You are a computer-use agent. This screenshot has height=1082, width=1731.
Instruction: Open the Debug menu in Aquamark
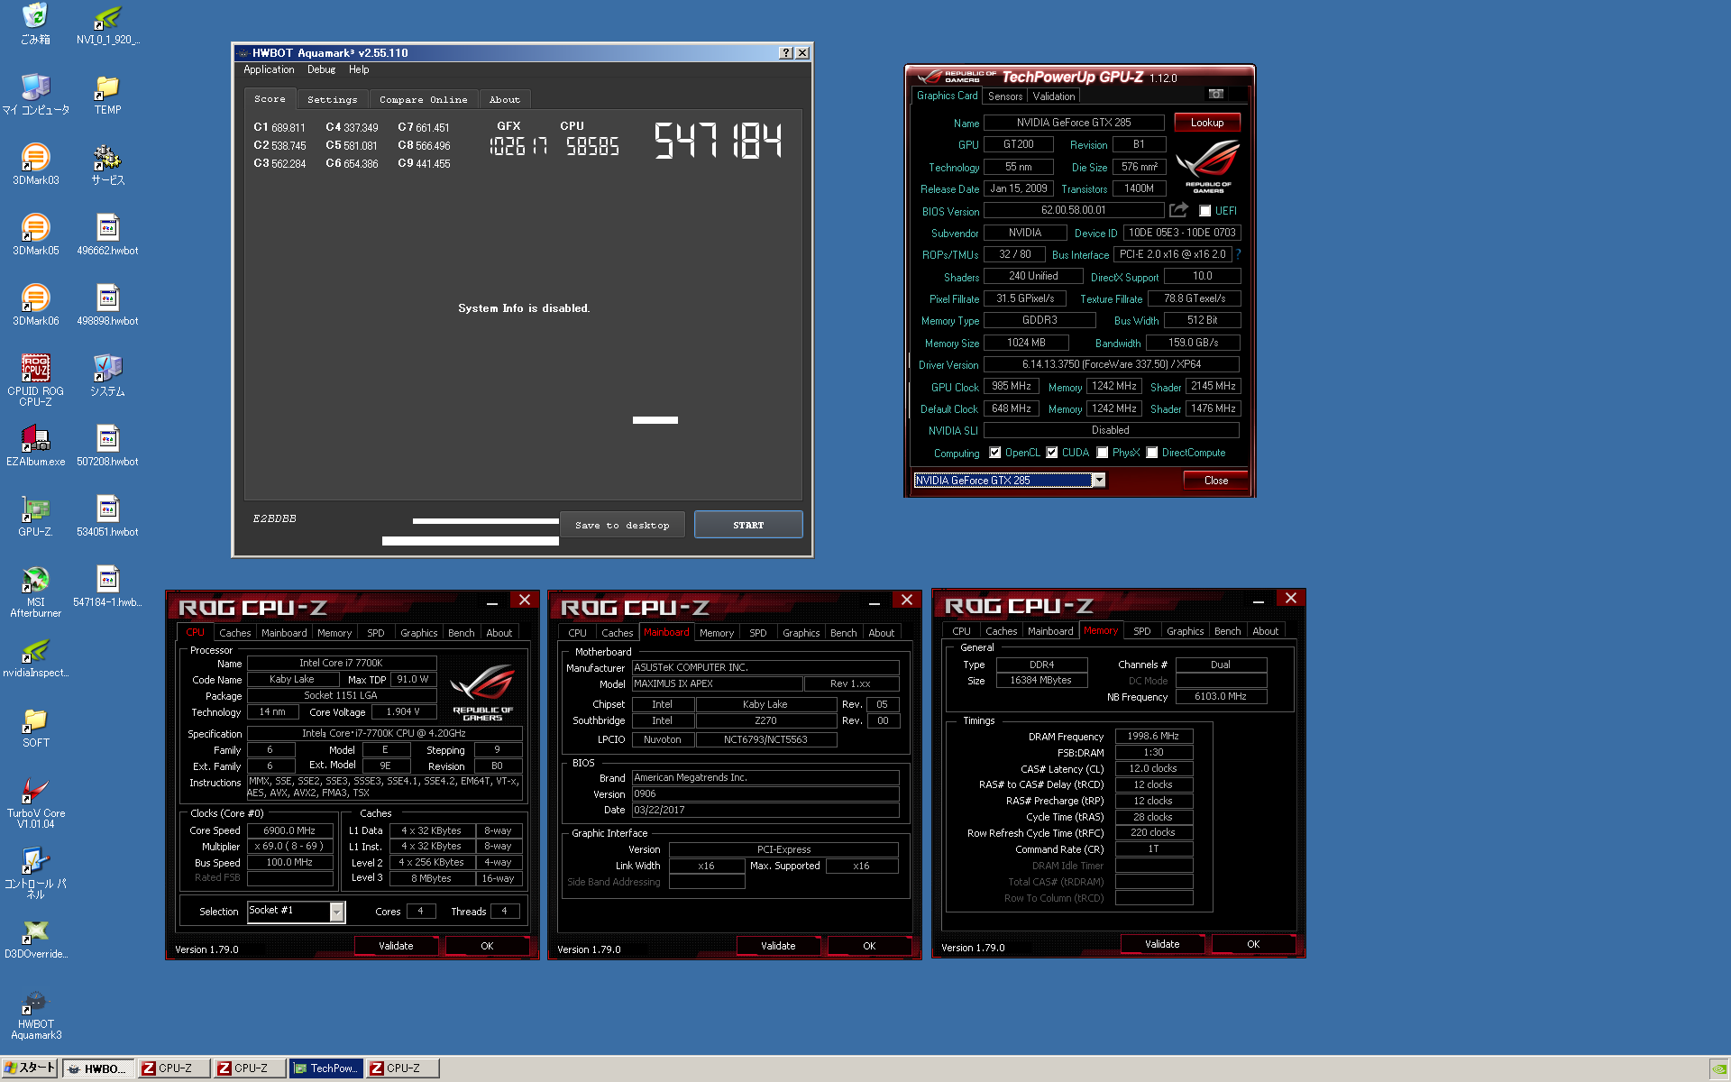pos(321,69)
